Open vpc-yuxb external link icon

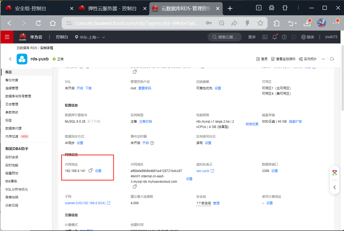click(212, 171)
